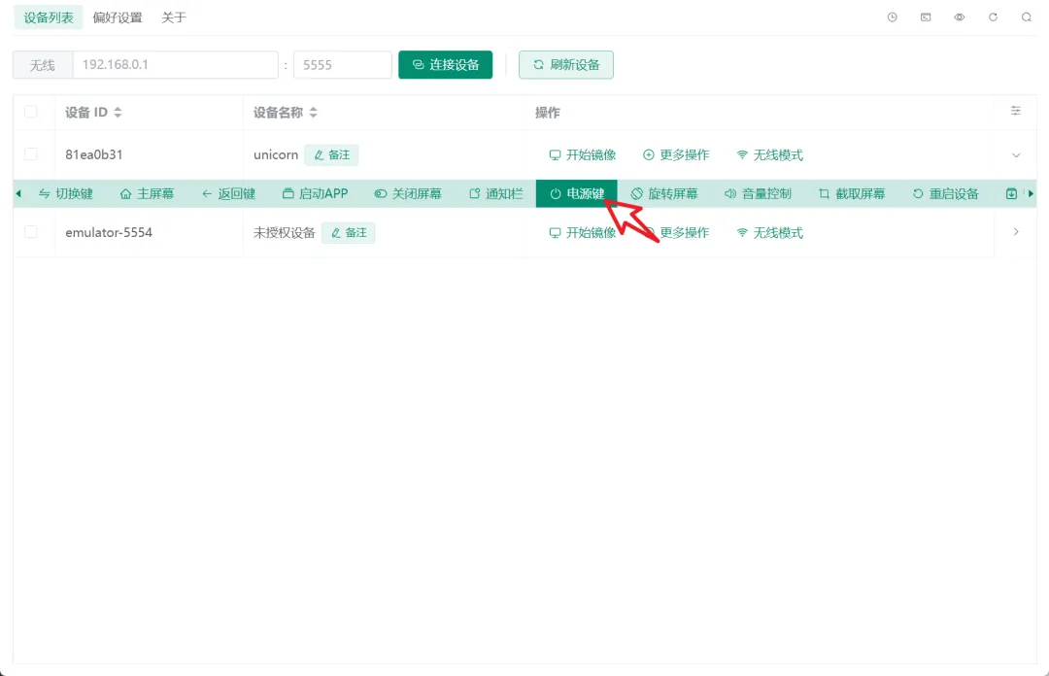Open the search icon in top bar
1049x676 pixels.
(1026, 17)
